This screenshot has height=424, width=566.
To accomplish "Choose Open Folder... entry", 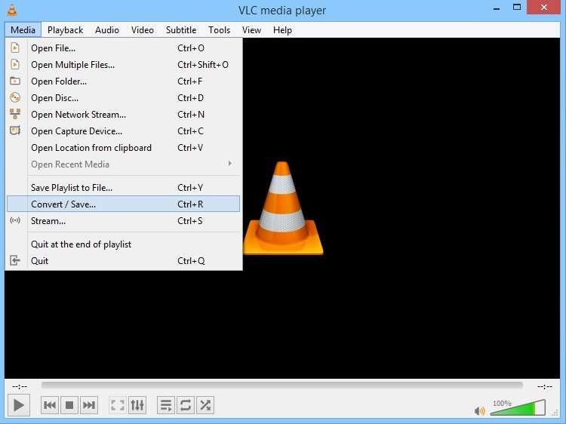I will 124,81.
